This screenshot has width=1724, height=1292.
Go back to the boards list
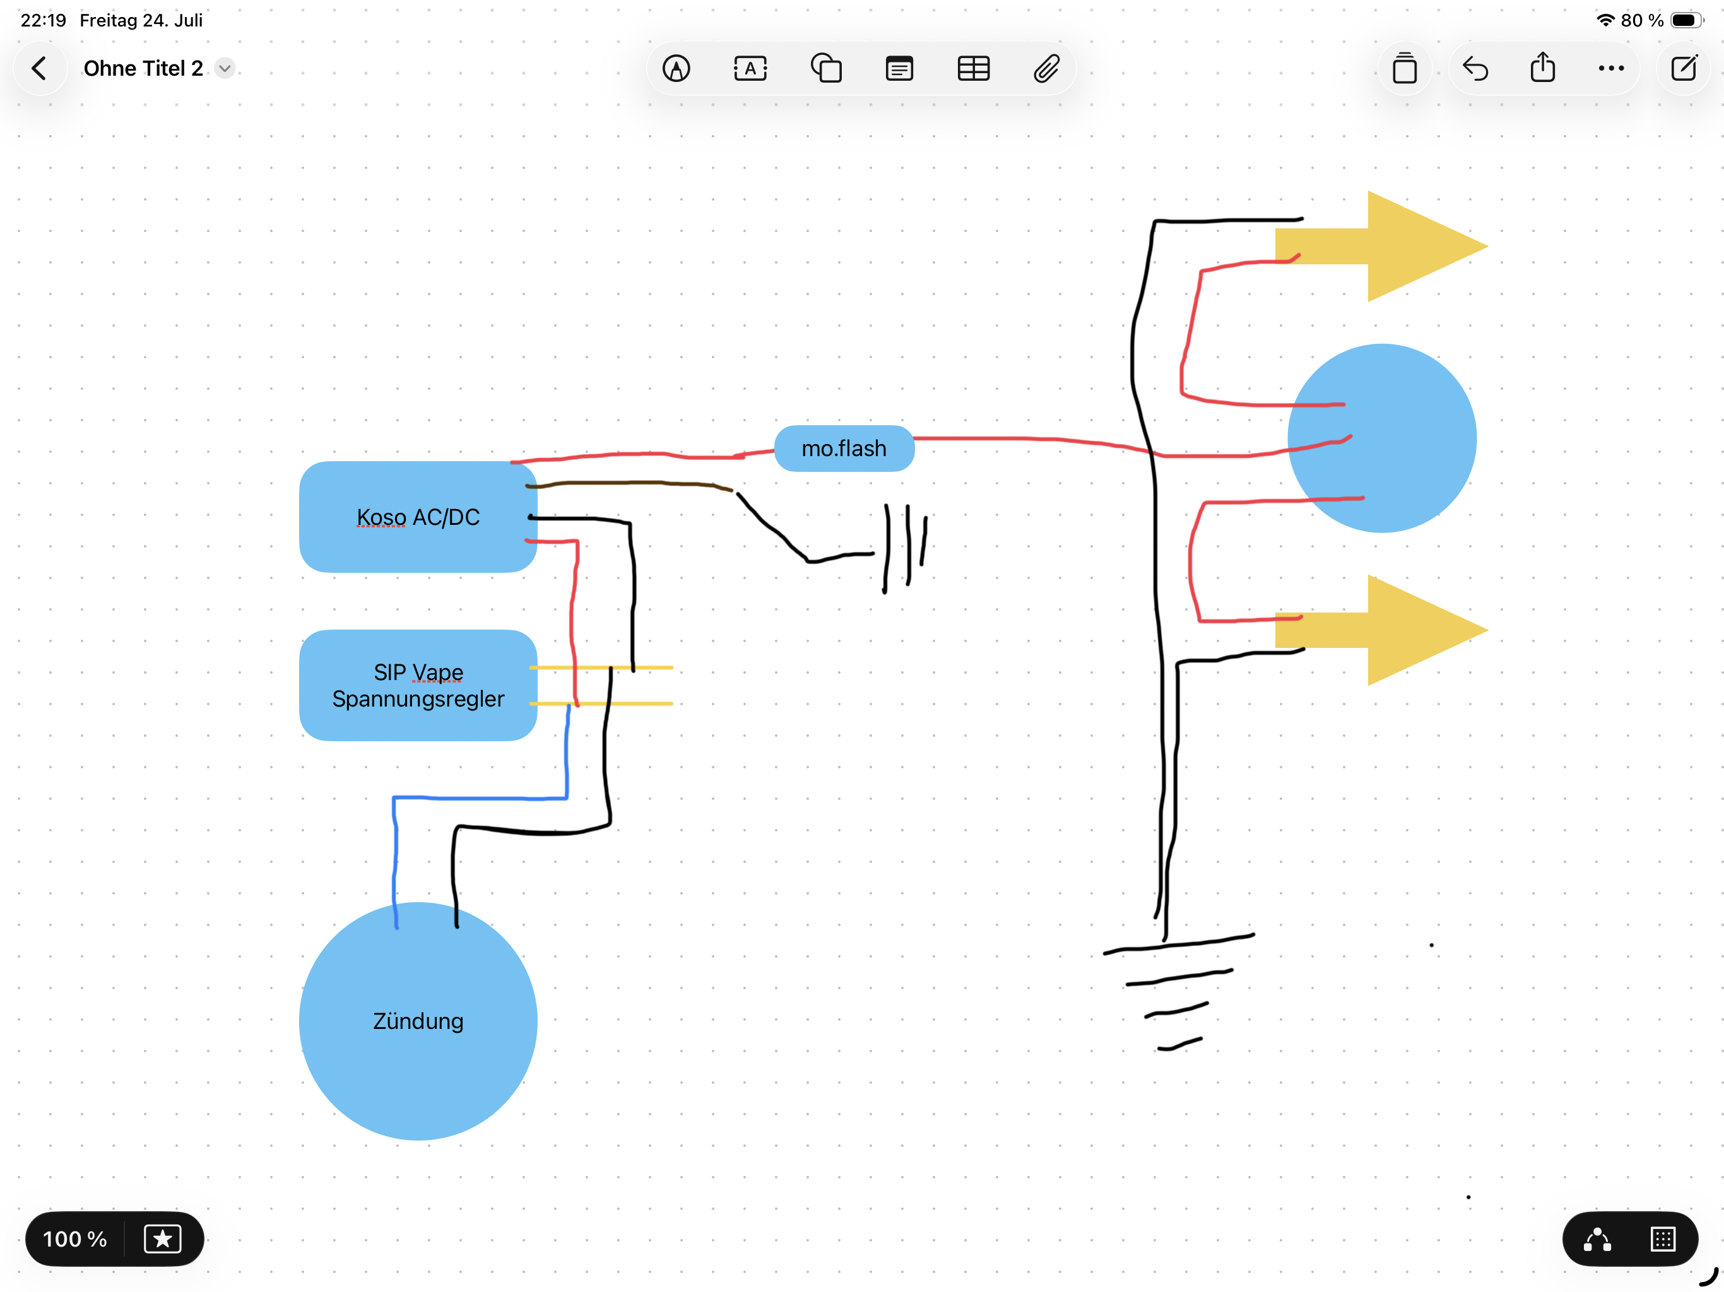(x=39, y=69)
